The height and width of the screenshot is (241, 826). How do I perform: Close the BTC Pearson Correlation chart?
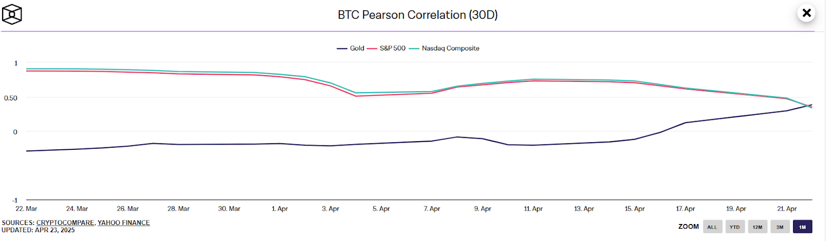tap(806, 13)
